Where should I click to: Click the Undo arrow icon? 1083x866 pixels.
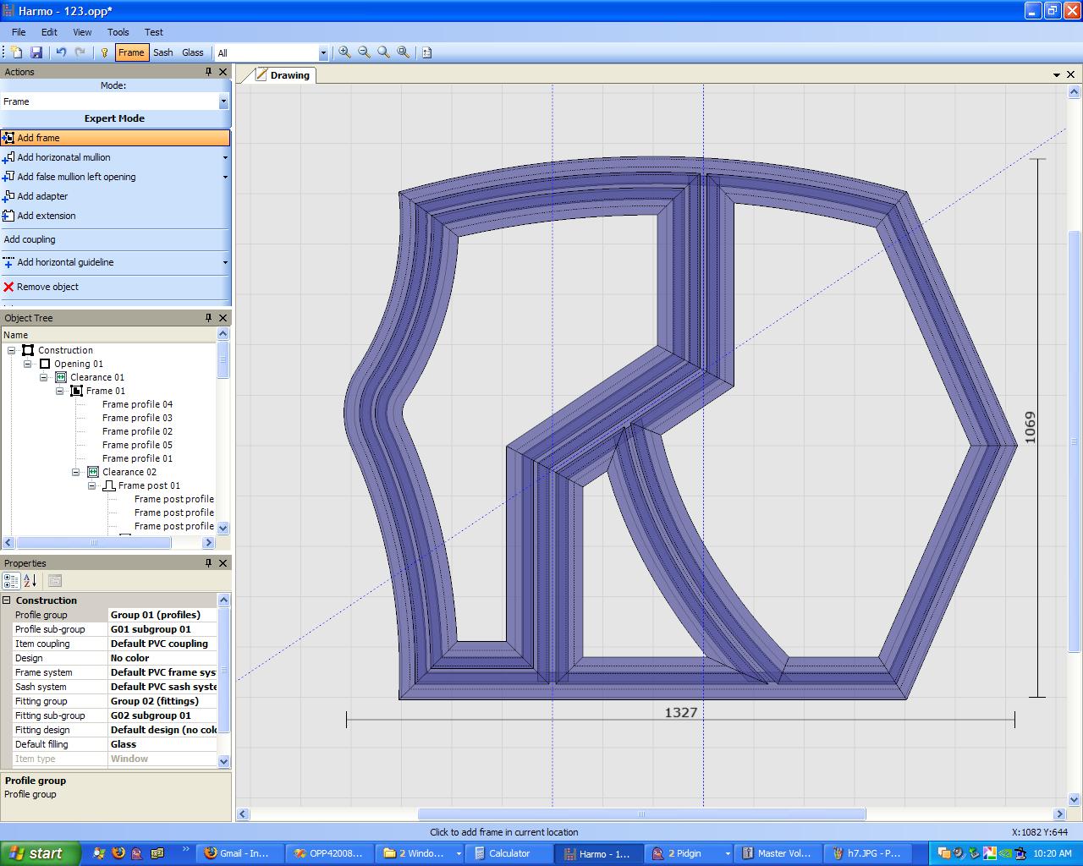[61, 52]
